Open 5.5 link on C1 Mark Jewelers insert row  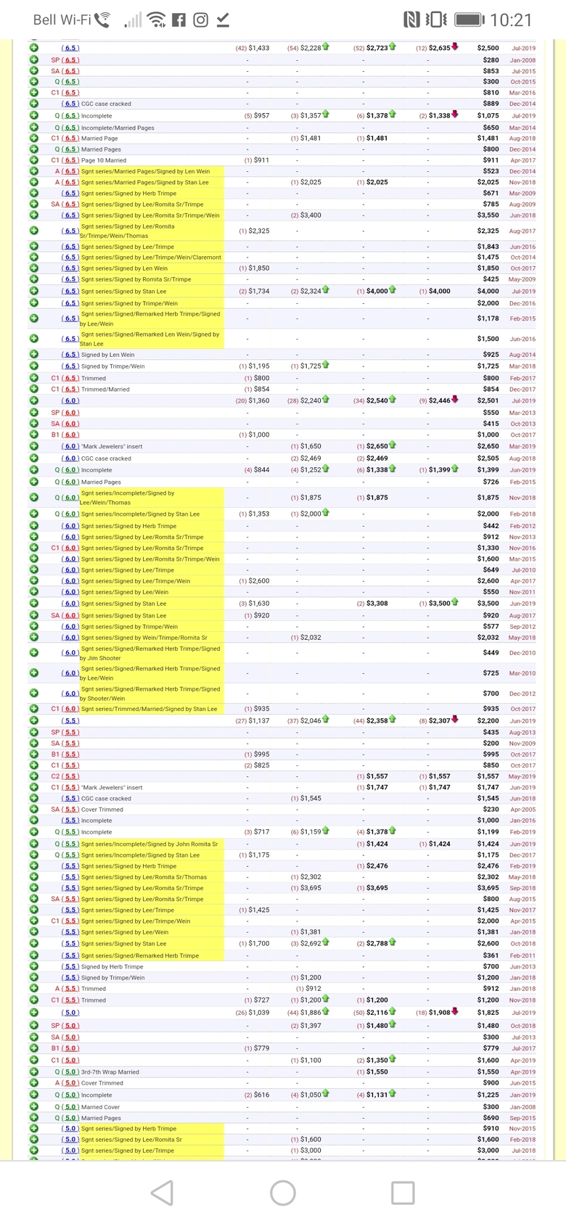[x=70, y=787]
